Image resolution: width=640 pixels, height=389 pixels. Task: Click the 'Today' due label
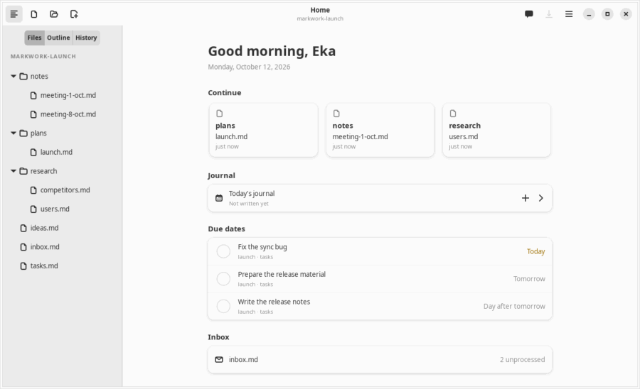(x=536, y=251)
